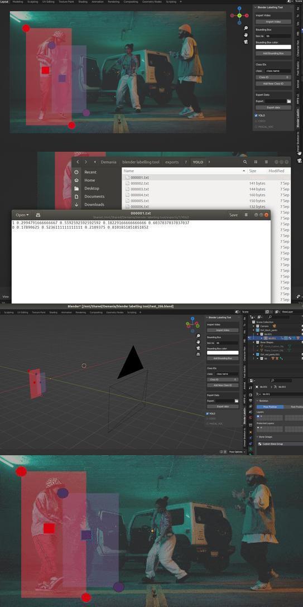Open file manager's hamburger menu icon

click(x=266, y=162)
